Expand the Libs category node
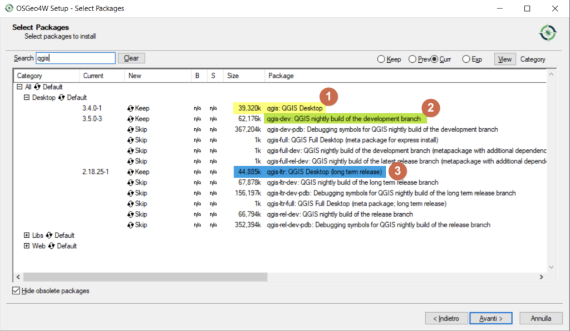The width and height of the screenshot is (570, 331). 27,235
